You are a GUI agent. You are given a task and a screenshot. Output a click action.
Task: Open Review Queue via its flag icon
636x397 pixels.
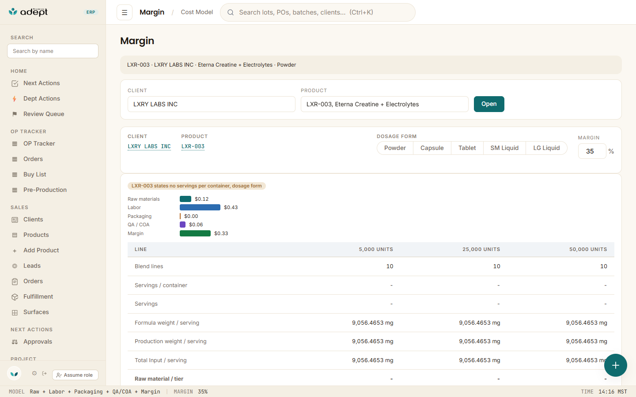point(15,114)
